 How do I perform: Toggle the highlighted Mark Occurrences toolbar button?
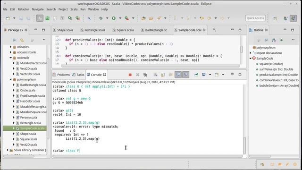pos(40,18)
